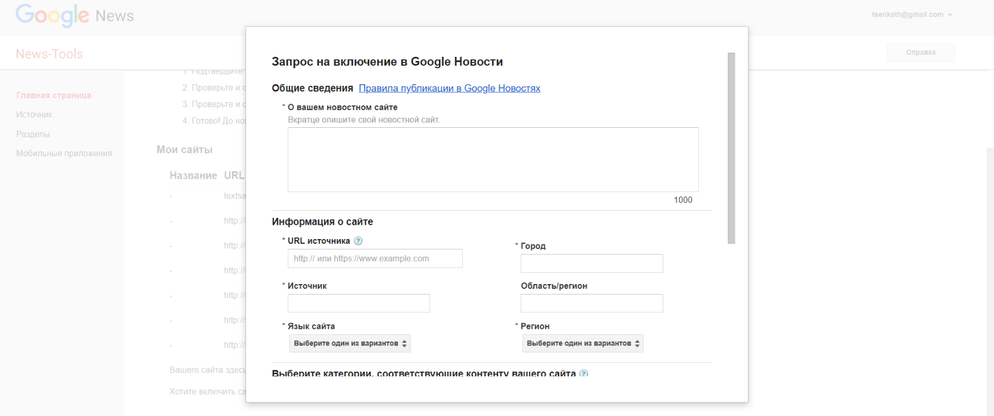The height and width of the screenshot is (416, 994).
Task: Open the Google News logo
Action: coord(75,15)
